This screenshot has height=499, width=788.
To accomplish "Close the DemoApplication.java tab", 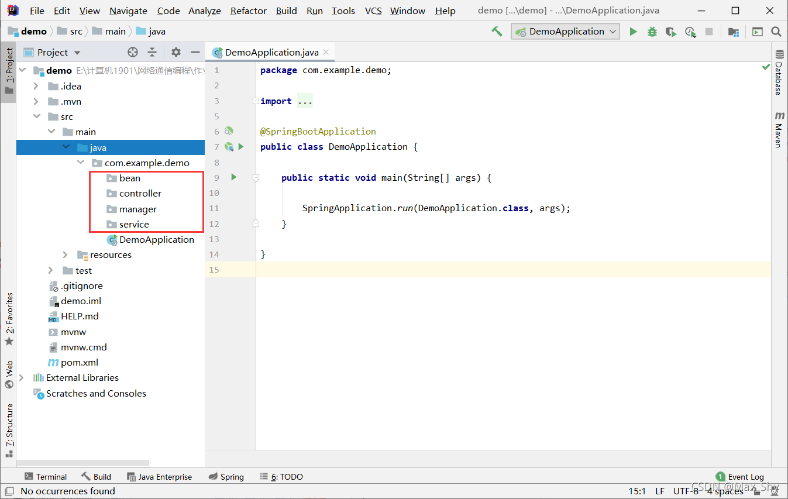I will pyautogui.click(x=326, y=52).
